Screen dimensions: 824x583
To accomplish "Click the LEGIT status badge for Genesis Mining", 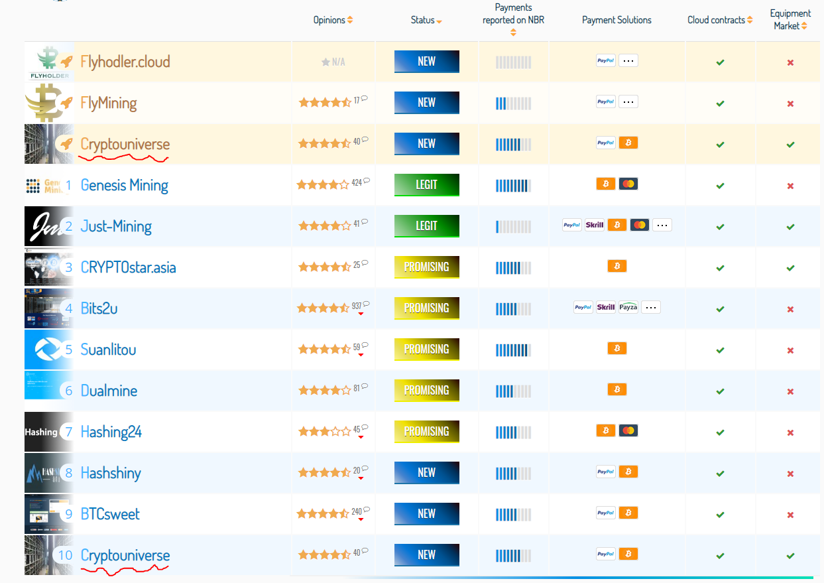I will [427, 185].
